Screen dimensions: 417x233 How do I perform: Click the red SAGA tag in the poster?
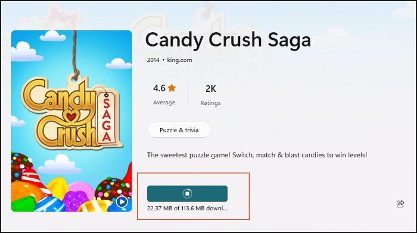(107, 119)
